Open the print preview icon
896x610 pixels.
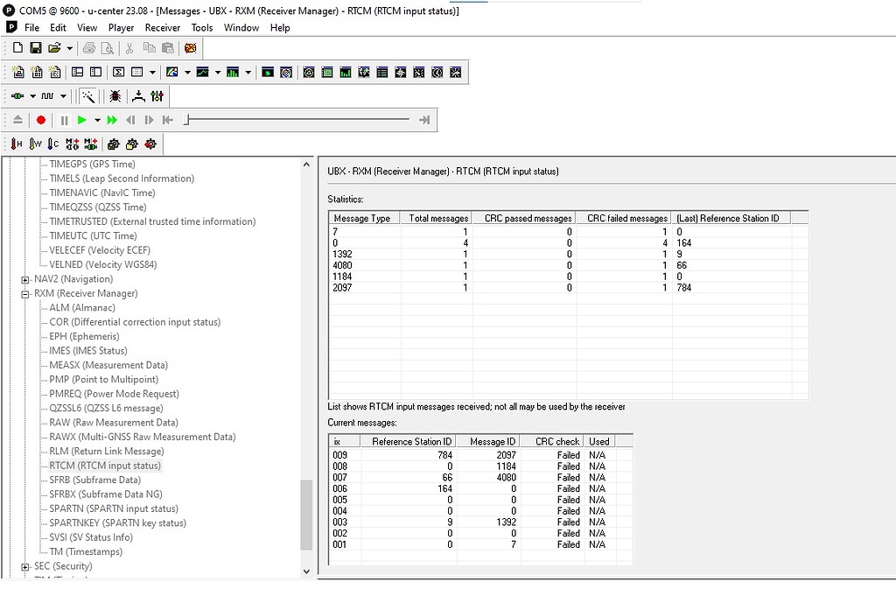107,48
